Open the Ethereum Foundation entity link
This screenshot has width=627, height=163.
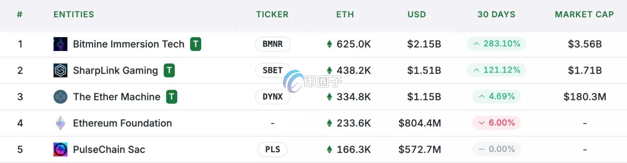[122, 123]
